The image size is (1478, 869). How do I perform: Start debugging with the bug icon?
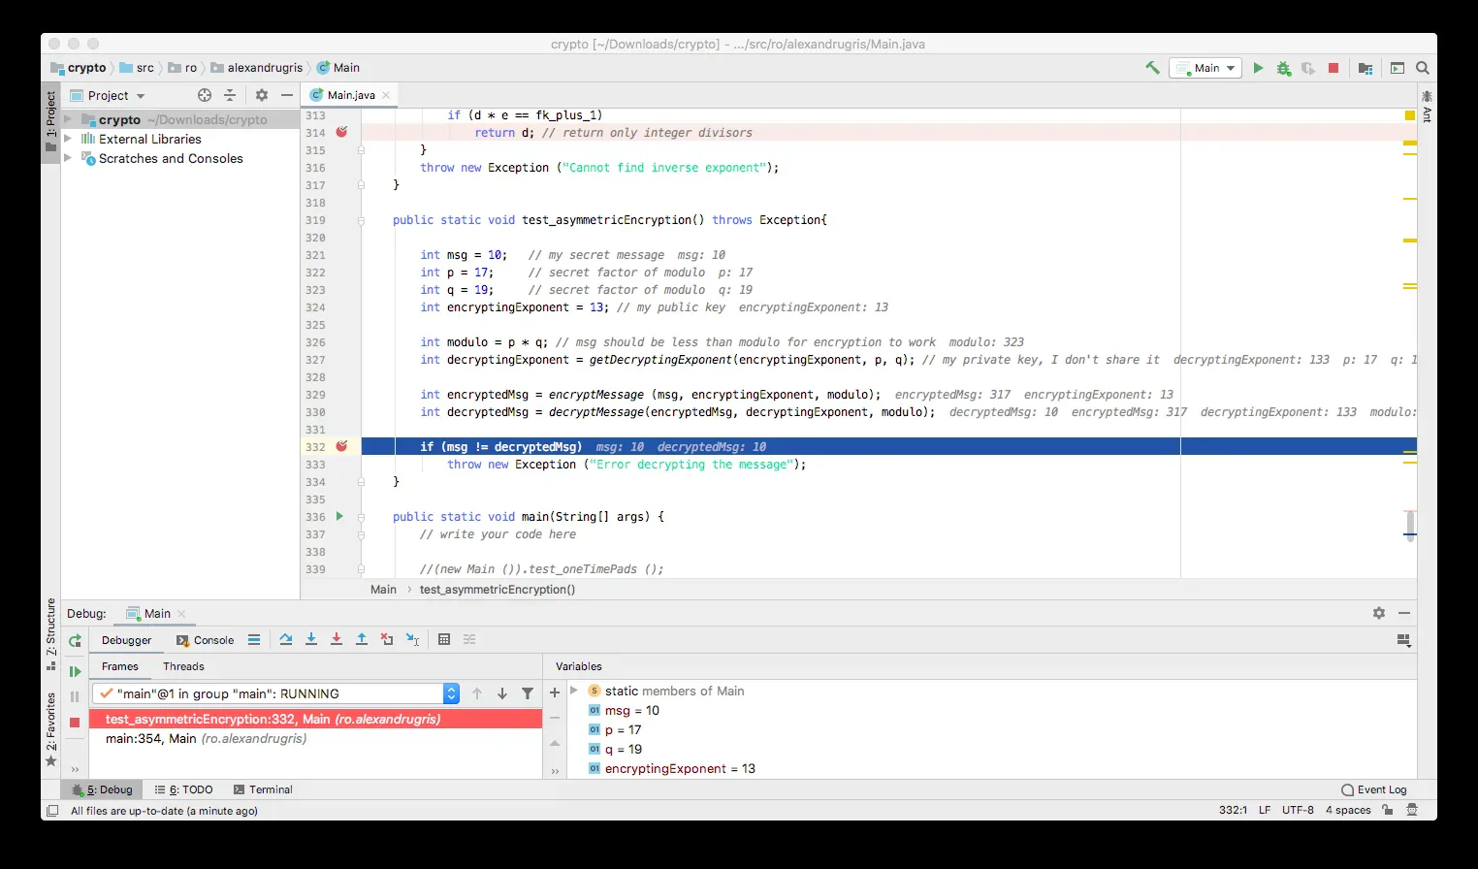[x=1284, y=68]
